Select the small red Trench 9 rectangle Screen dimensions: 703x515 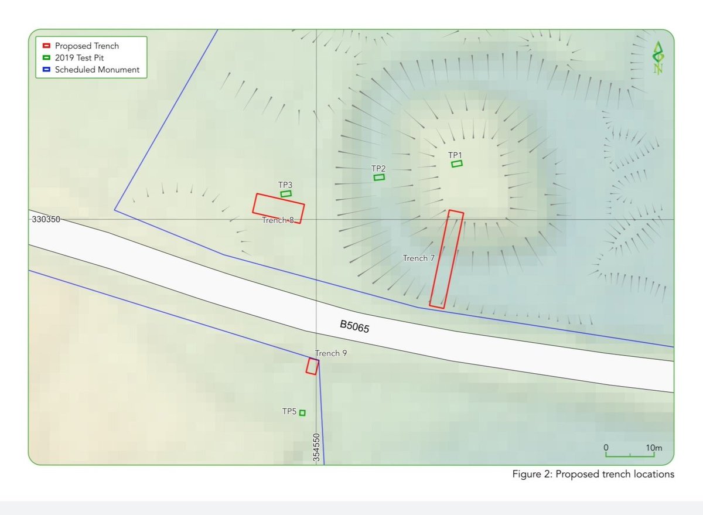pos(312,366)
